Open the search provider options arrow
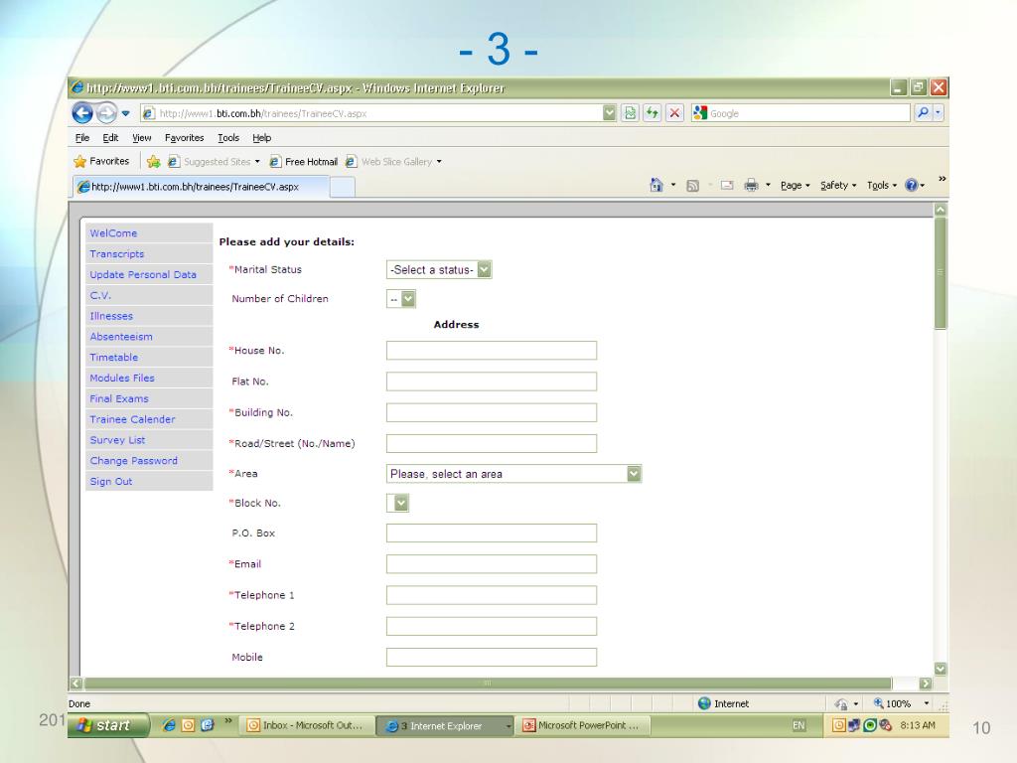Image resolution: width=1017 pixels, height=763 pixels. pyautogui.click(x=938, y=113)
